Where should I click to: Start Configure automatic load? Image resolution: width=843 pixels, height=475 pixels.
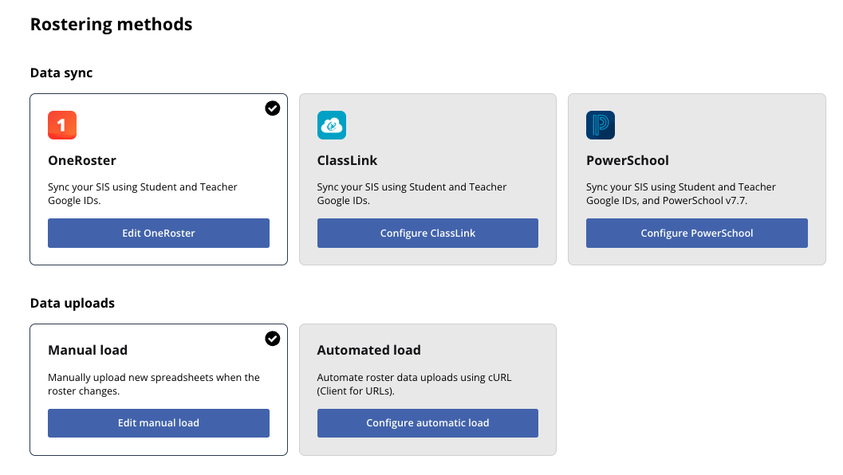tap(428, 423)
